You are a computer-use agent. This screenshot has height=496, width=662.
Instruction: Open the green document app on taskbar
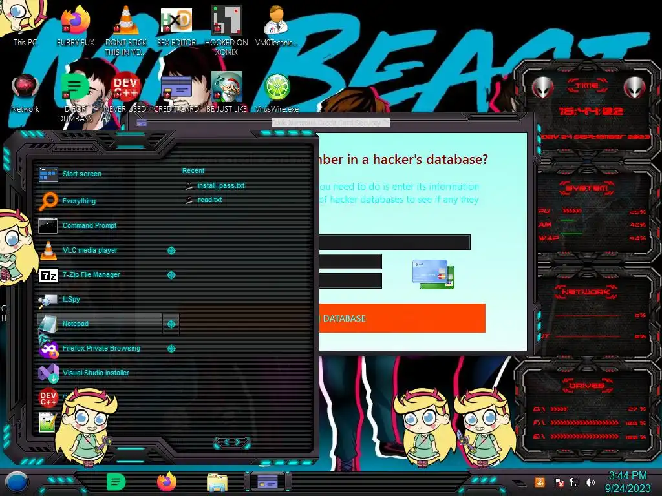tap(116, 482)
